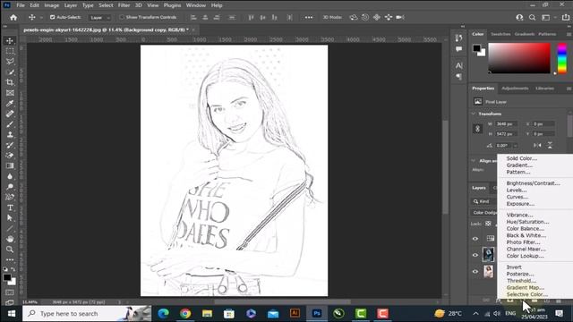
Task: Choose Threshold from the adjustment menu
Action: (521, 281)
